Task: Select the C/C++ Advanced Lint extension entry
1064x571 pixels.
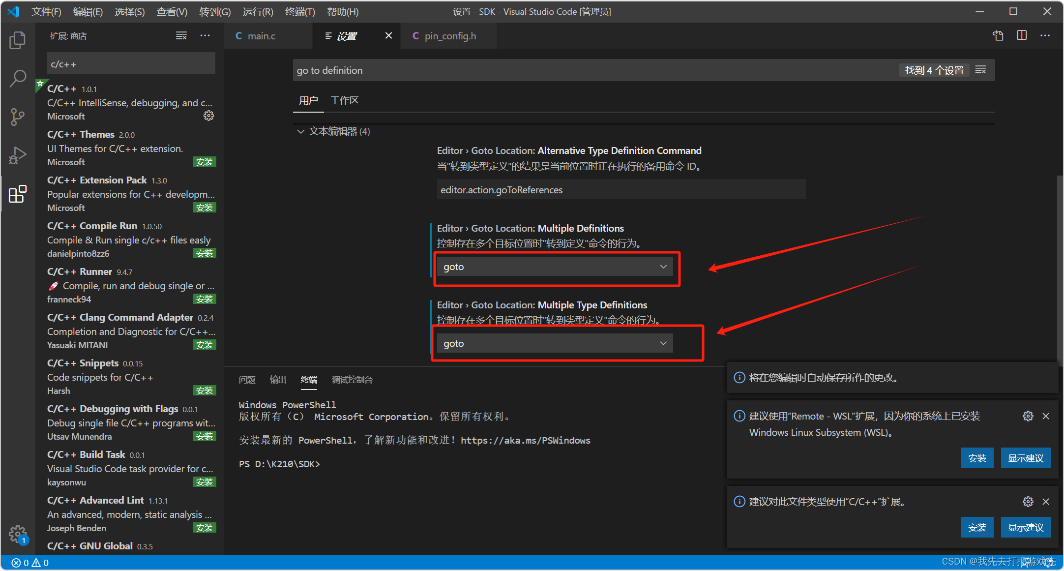Action: 130,514
